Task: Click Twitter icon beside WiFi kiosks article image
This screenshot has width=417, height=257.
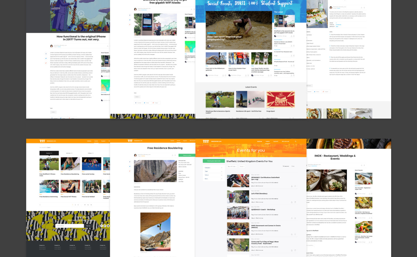Action: (130, 20)
